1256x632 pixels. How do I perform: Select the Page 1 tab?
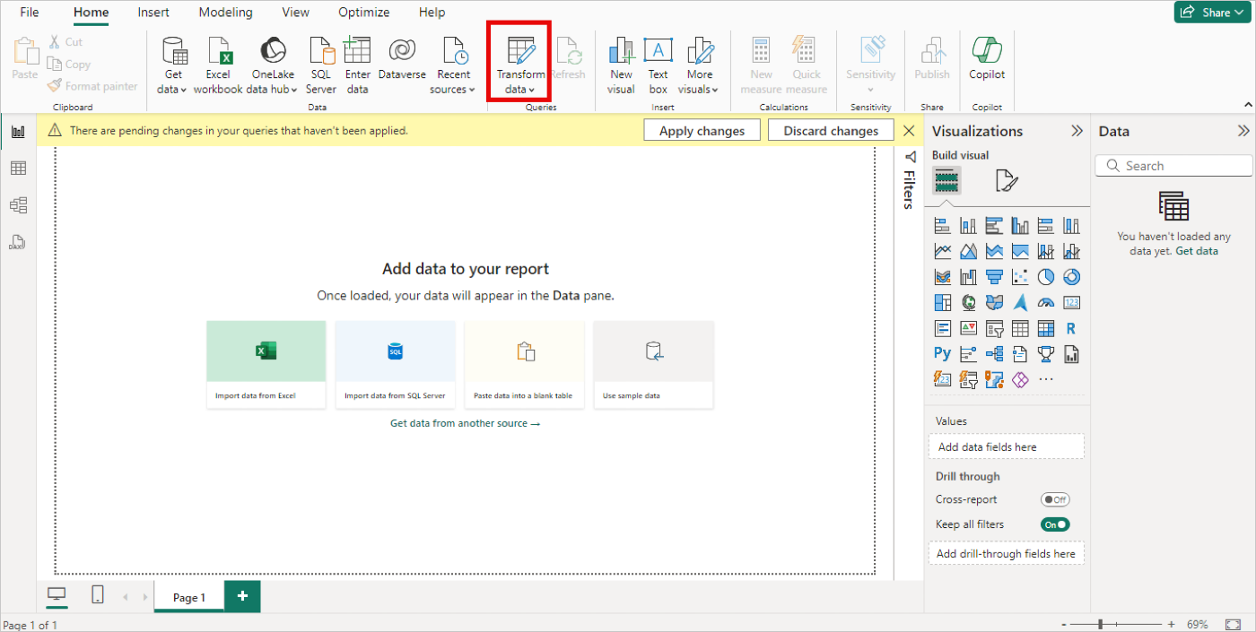189,597
